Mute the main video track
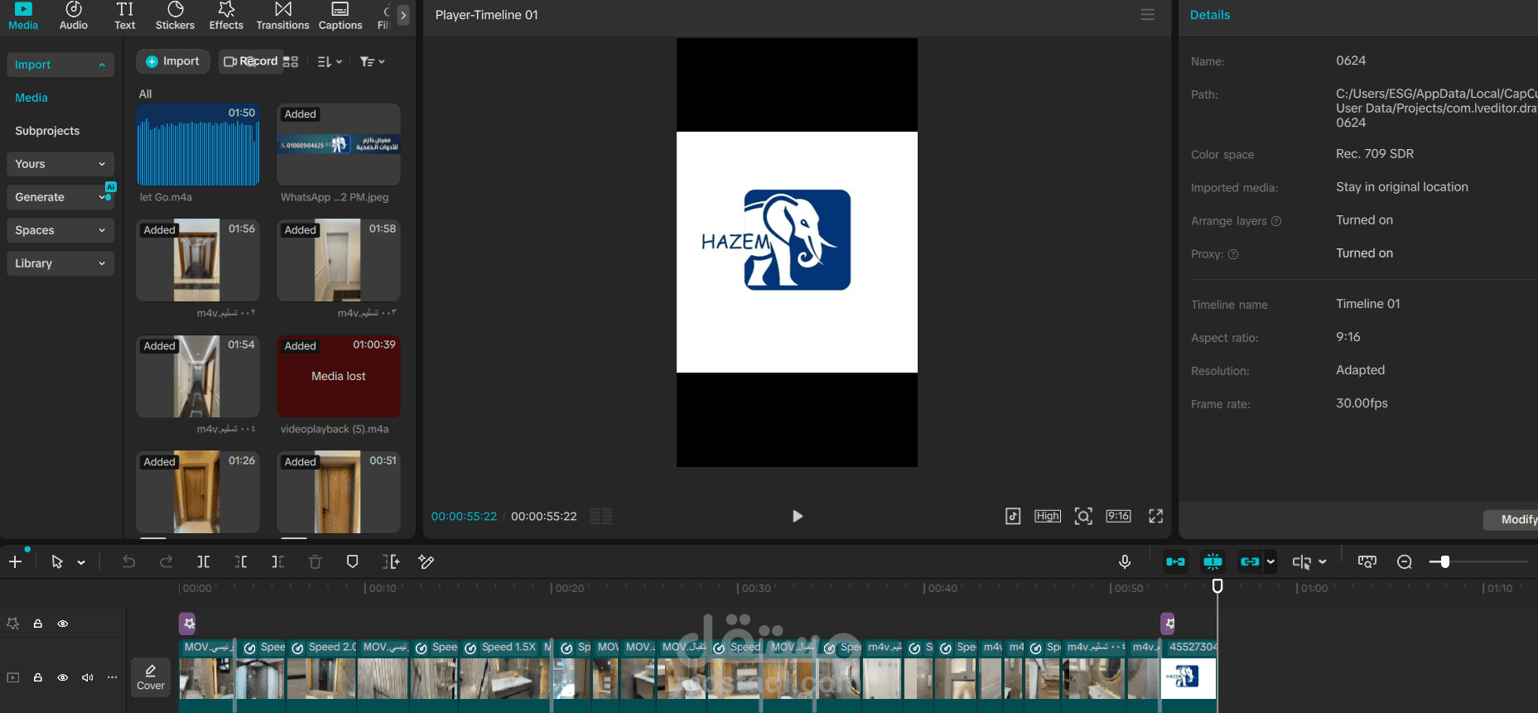This screenshot has width=1538, height=713. (x=88, y=677)
